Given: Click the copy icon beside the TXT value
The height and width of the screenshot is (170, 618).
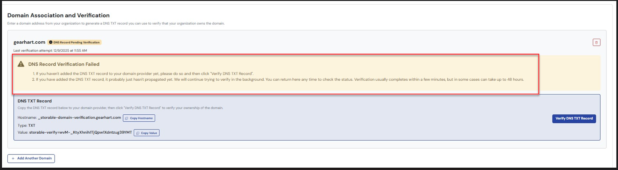Looking at the screenshot, I should pyautogui.click(x=138, y=133).
